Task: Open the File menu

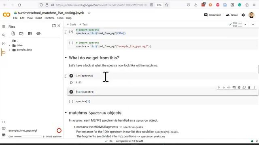Action: point(15,18)
